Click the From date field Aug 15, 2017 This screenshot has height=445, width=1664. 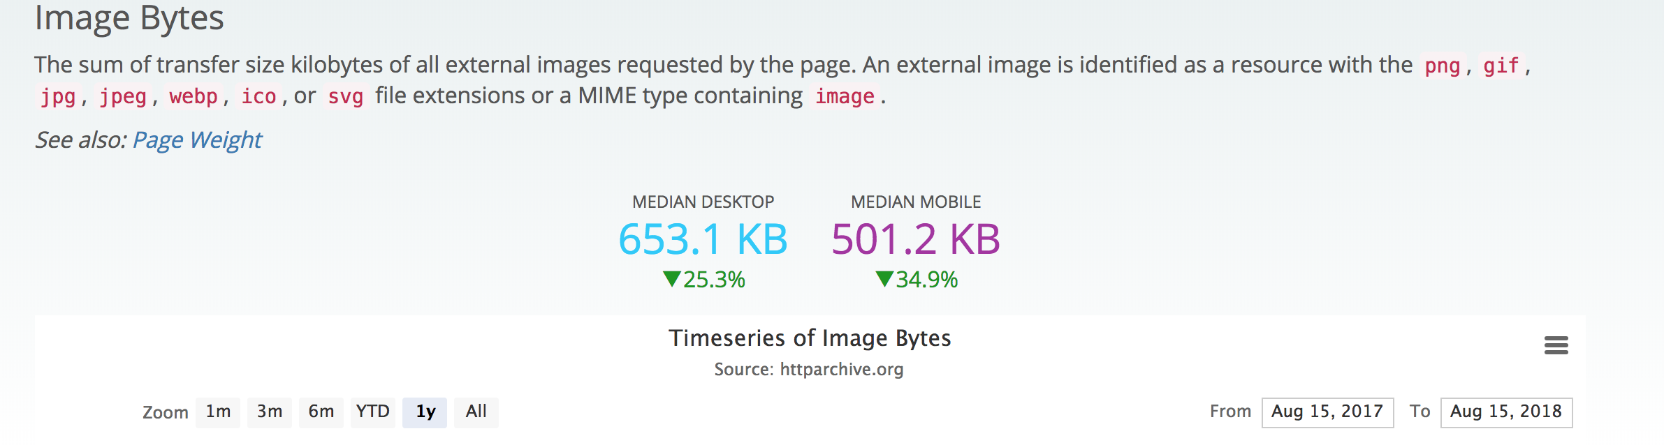click(x=1327, y=412)
